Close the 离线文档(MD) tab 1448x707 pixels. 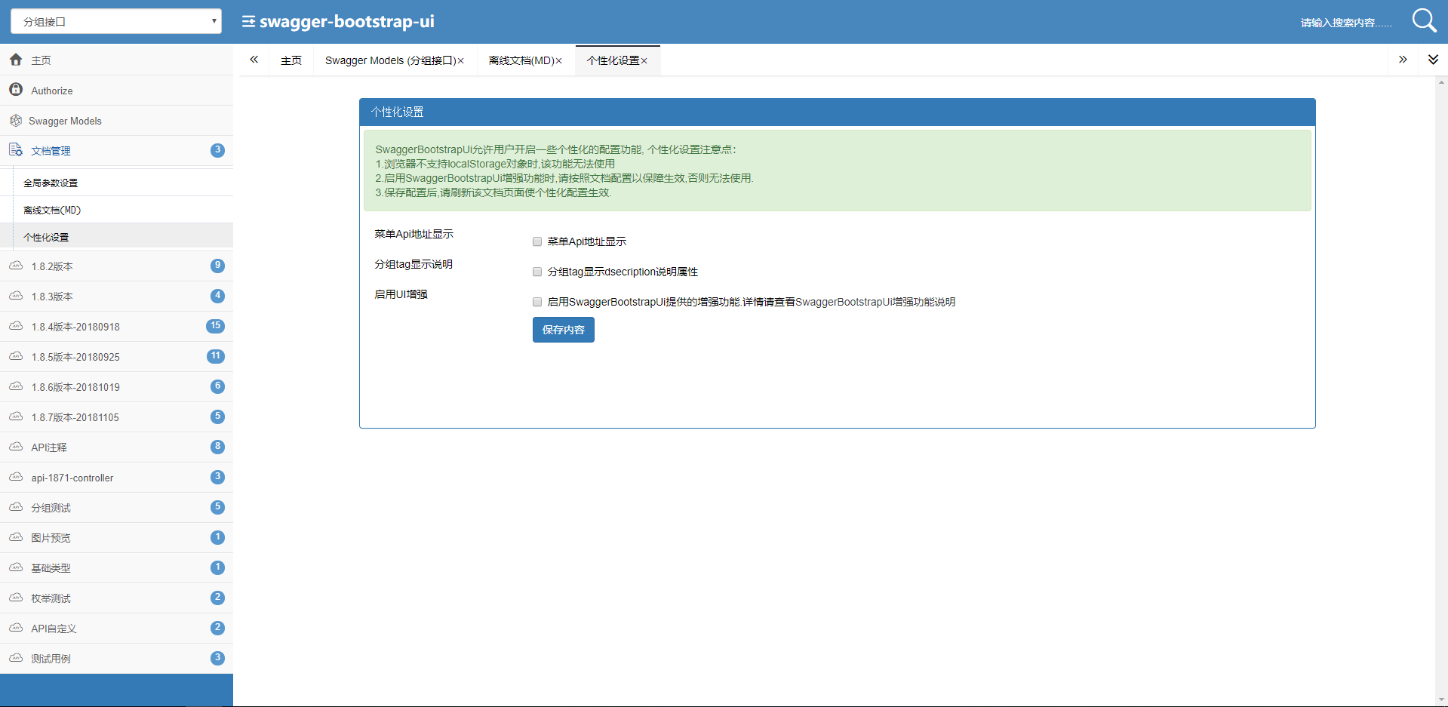point(559,61)
